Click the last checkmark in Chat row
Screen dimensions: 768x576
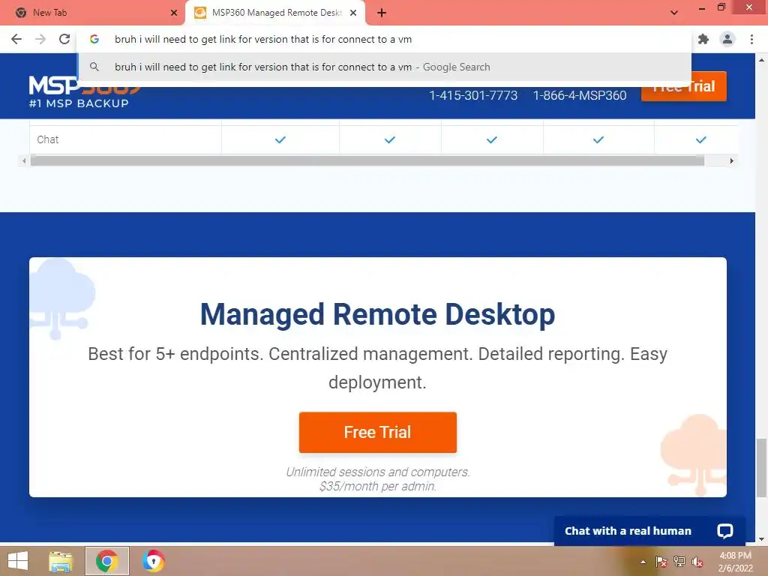701,140
